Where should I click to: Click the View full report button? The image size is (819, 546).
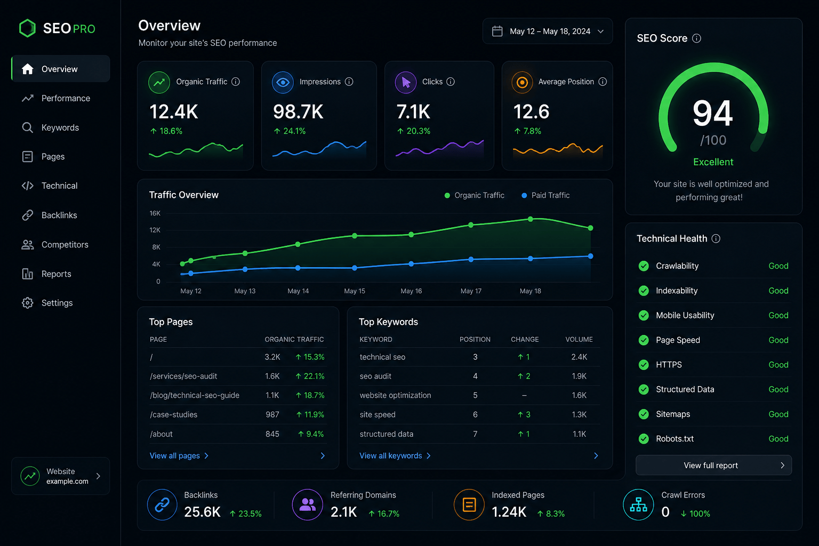point(713,465)
